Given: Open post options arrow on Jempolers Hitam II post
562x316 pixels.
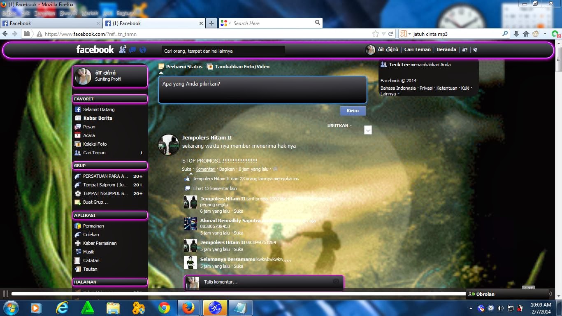Looking at the screenshot, I should tap(368, 130).
